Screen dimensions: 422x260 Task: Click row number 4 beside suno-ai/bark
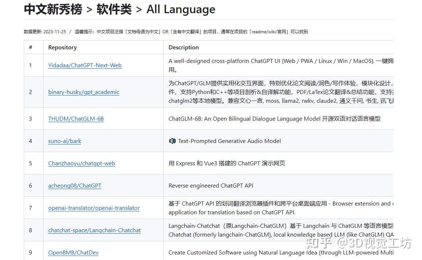pyautogui.click(x=30, y=141)
